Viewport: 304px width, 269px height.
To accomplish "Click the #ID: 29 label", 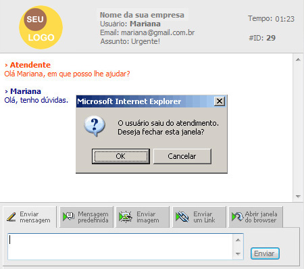I will click(262, 38).
